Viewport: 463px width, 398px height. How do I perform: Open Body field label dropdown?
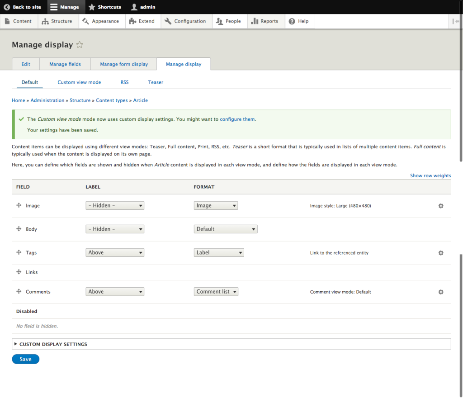115,229
